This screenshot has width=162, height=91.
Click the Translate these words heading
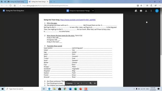pos(54,46)
